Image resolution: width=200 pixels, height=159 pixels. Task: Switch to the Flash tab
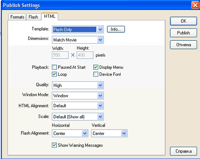coord(34,17)
